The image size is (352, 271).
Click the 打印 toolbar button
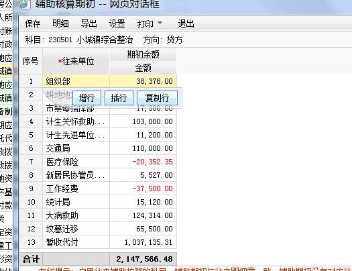click(x=145, y=23)
